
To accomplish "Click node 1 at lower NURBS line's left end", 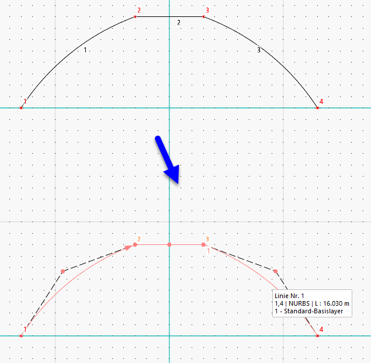I will (x=21, y=336).
